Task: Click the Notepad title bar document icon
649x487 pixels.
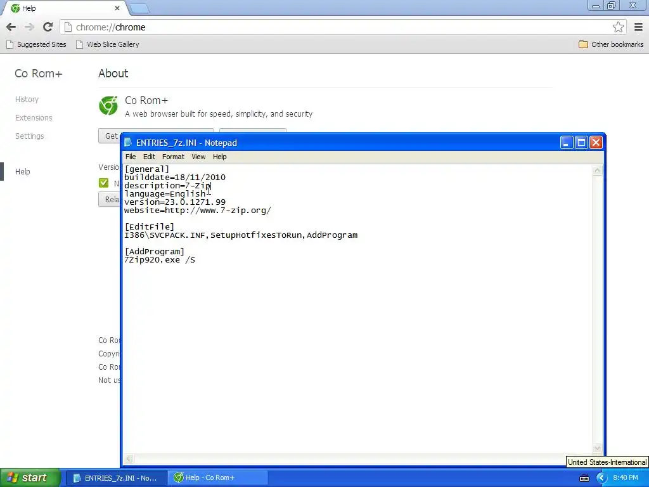Action: [128, 143]
